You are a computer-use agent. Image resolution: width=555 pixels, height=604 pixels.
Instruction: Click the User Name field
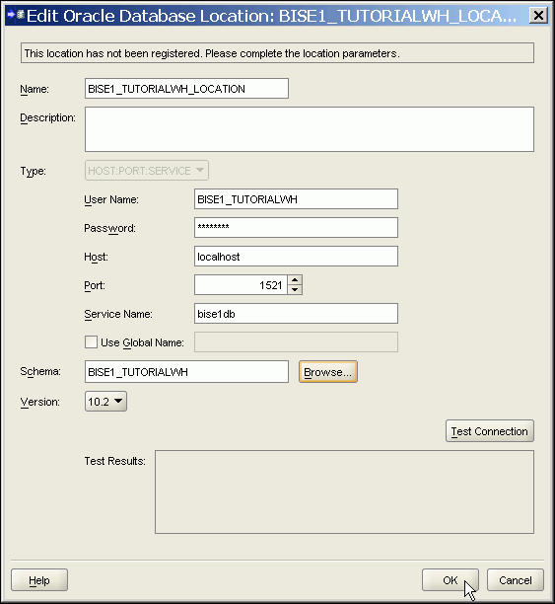click(x=296, y=199)
